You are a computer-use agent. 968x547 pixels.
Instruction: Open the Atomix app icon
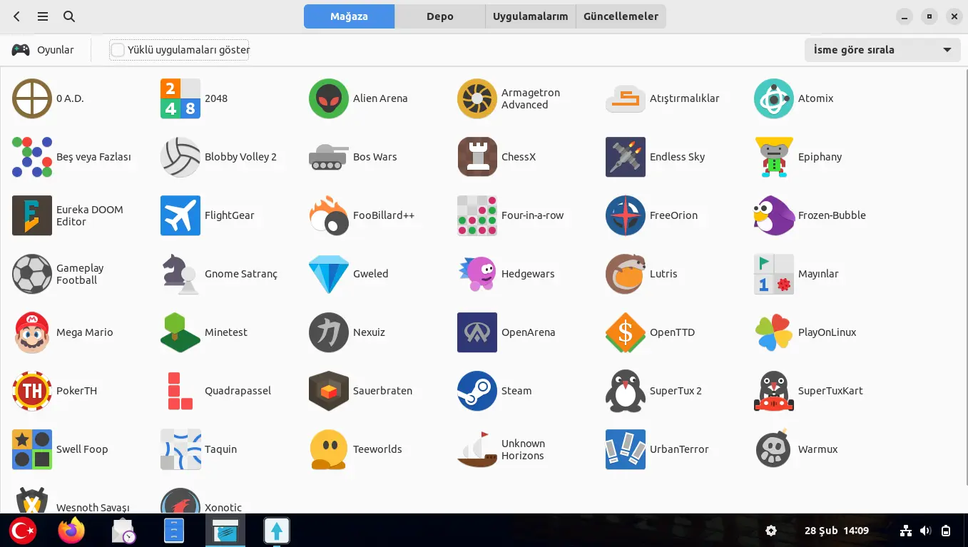[774, 98]
